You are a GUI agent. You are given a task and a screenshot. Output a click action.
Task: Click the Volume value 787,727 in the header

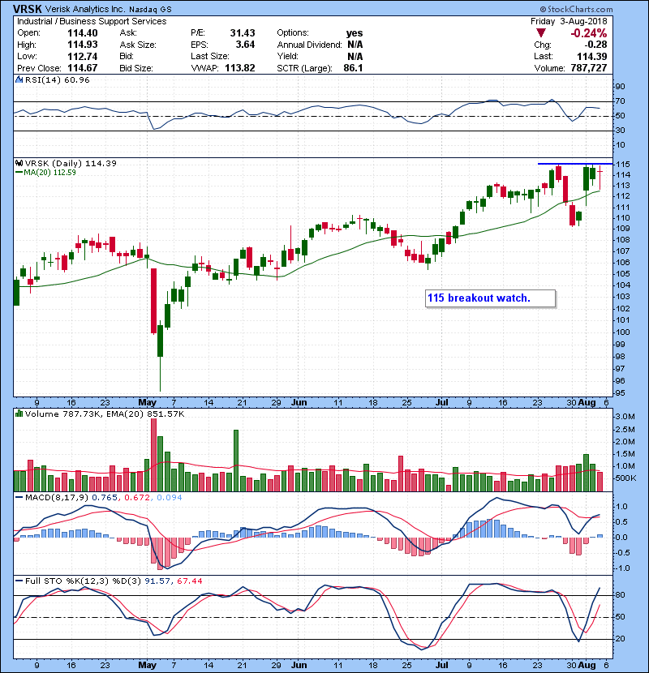[588, 68]
